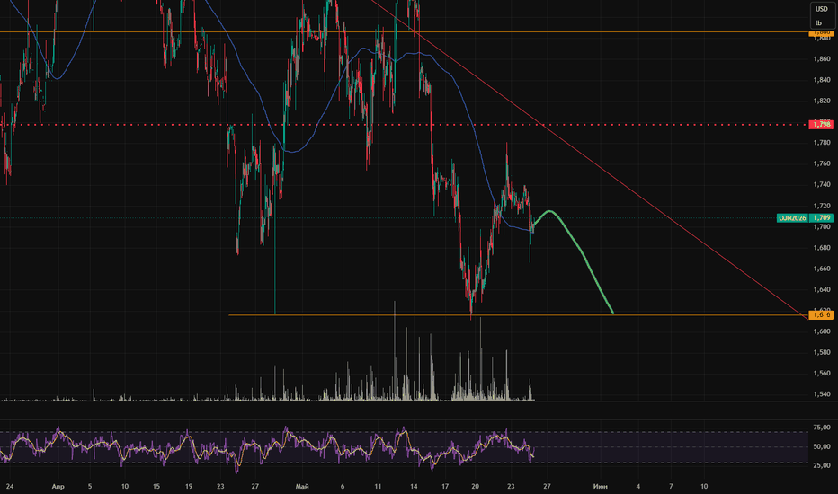The image size is (838, 494).
Task: Open the lb unit selector
Action: [818, 23]
